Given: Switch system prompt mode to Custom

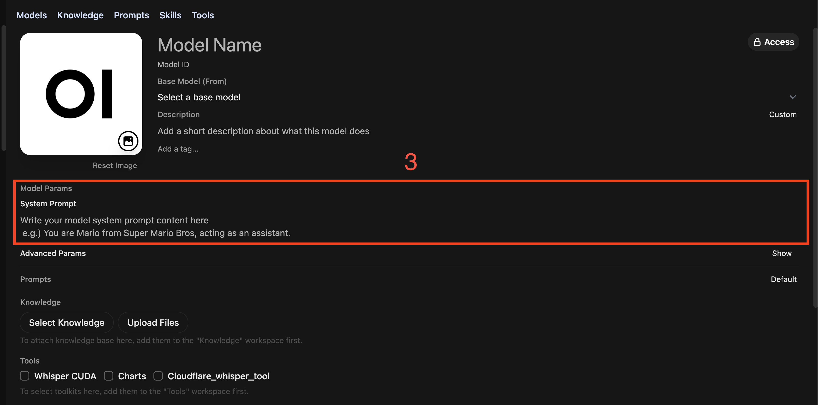Looking at the screenshot, I should tap(782, 114).
